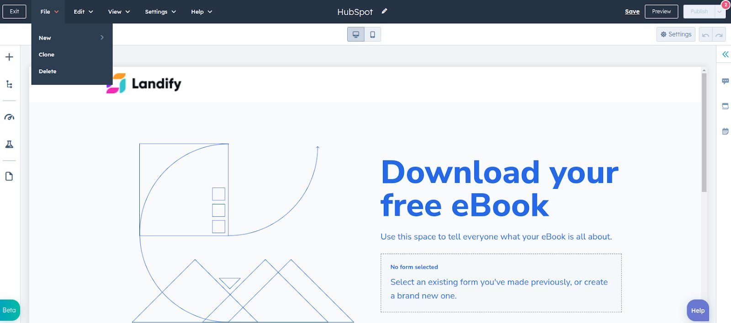731x323 pixels.
Task: Open the comments icon in right sidebar
Action: [725, 81]
